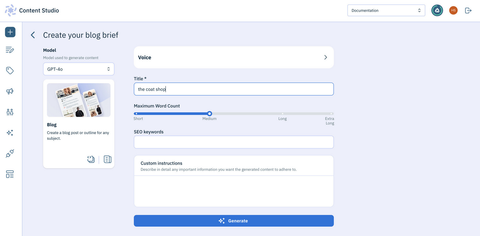This screenshot has height=236, width=480.
Task: Click the Blog card description text
Action: [x=78, y=136]
